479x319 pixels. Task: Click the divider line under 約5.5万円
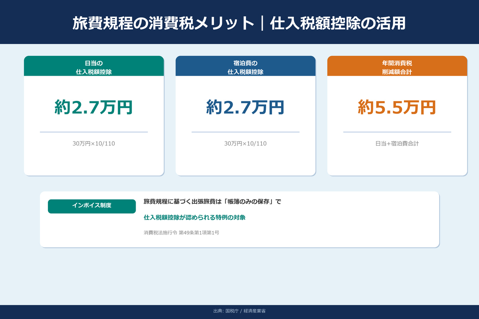point(397,132)
